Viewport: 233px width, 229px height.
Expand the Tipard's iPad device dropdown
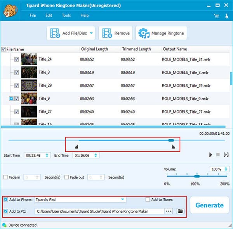click(123, 200)
